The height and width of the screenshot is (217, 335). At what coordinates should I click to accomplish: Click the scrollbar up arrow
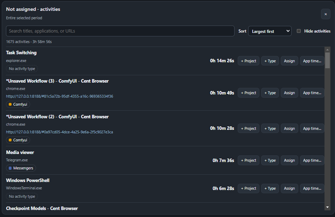click(x=327, y=50)
